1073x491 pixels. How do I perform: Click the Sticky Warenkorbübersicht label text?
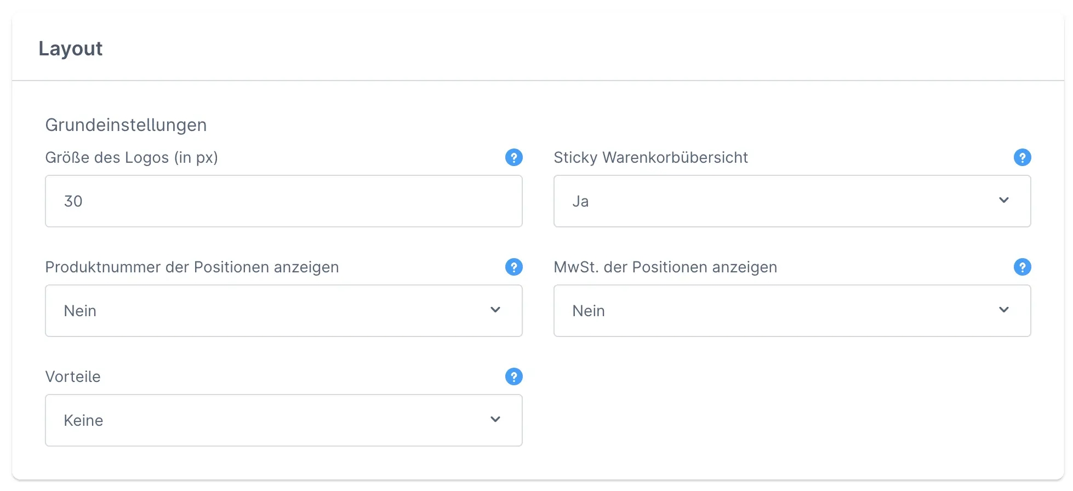[x=650, y=158]
